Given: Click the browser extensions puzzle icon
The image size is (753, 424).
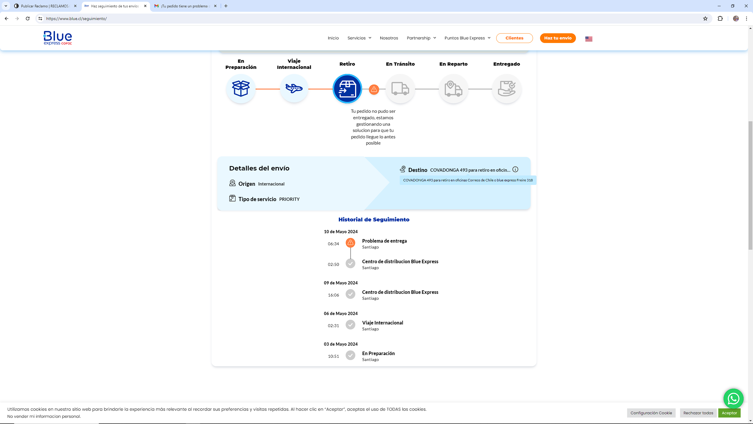Looking at the screenshot, I should tap(721, 19).
